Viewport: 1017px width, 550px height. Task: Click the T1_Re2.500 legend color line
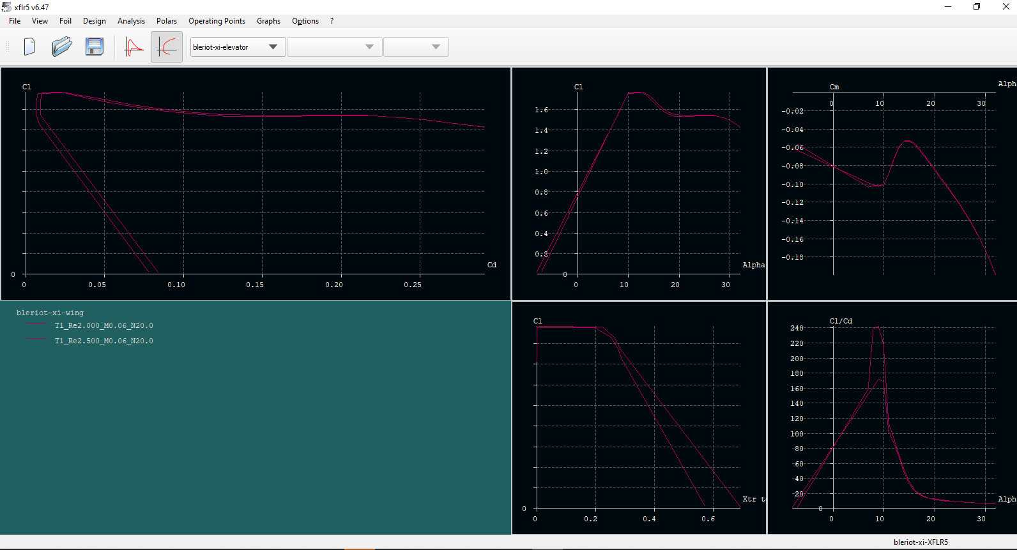click(36, 339)
